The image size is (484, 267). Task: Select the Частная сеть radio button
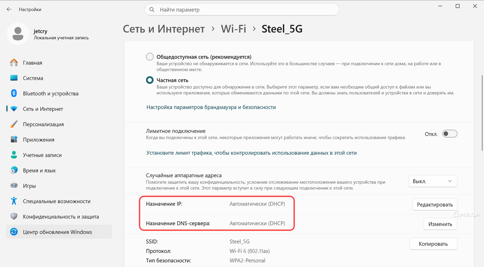(x=150, y=80)
